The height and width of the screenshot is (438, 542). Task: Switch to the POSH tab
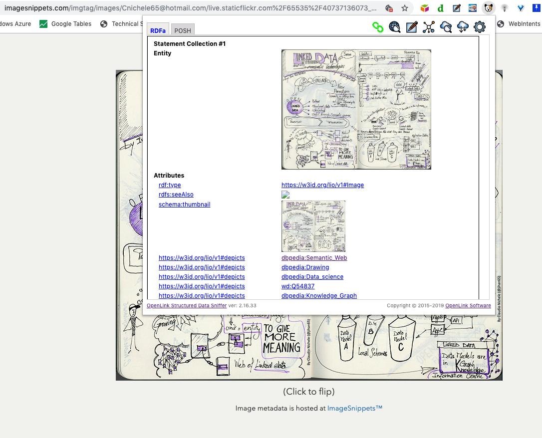pos(183,30)
